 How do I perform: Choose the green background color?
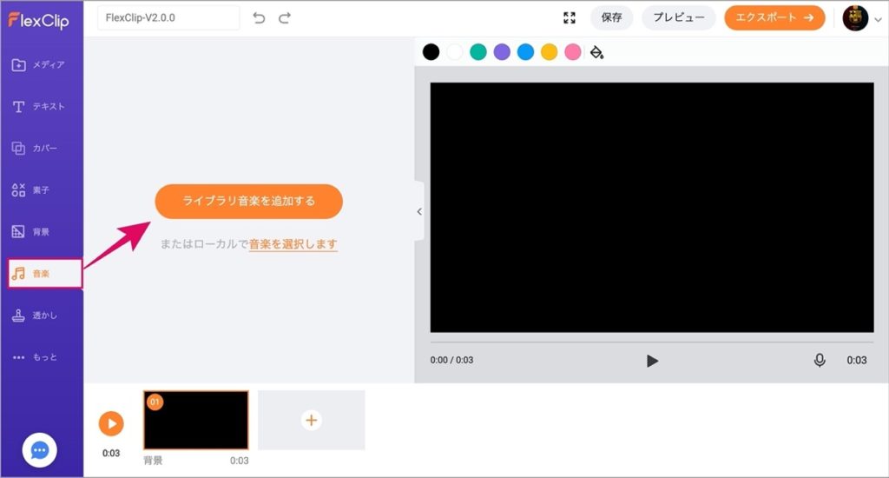tap(478, 52)
